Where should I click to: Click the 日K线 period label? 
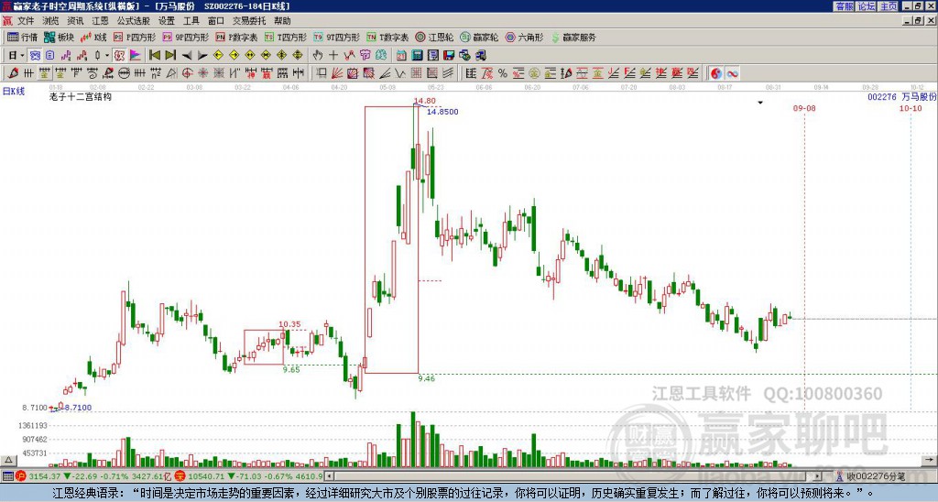pos(14,91)
